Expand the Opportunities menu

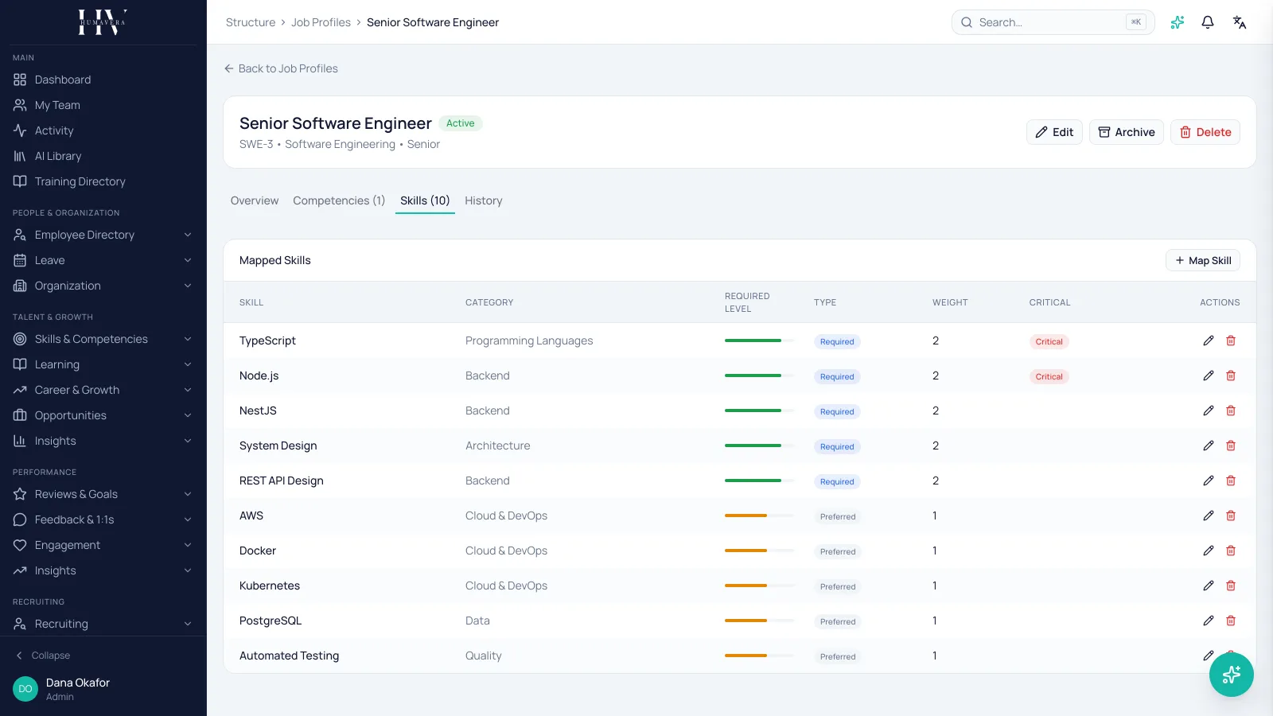pos(103,415)
